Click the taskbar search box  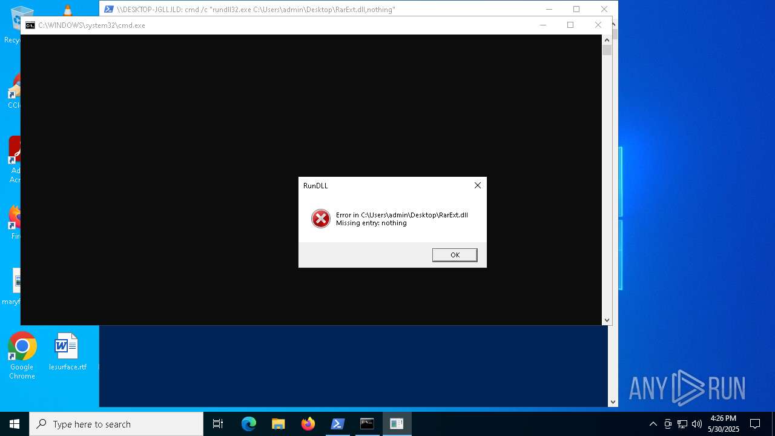[x=116, y=424]
